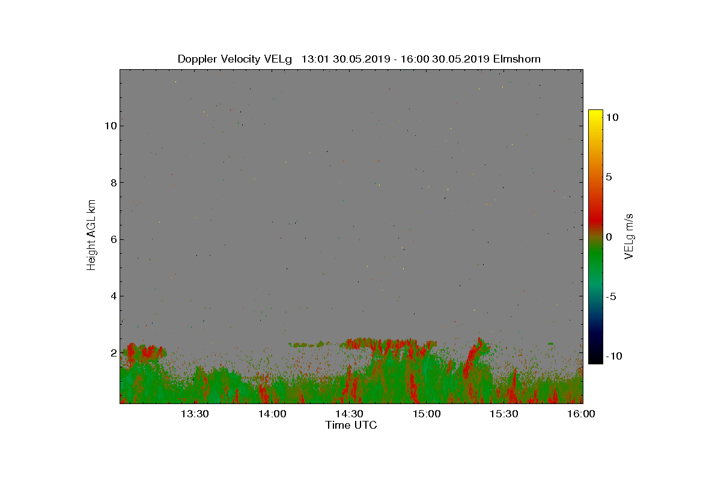Image resolution: width=721 pixels, height=481 pixels.
Task: Click the black bottom of the colorbar
Action: (595, 358)
